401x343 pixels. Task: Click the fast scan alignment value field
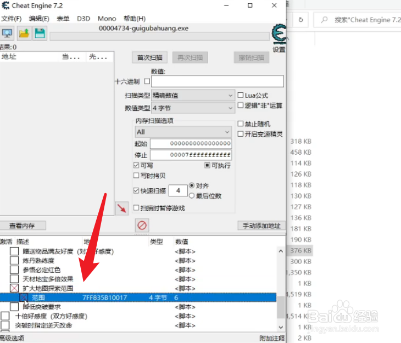pyautogui.click(x=178, y=190)
